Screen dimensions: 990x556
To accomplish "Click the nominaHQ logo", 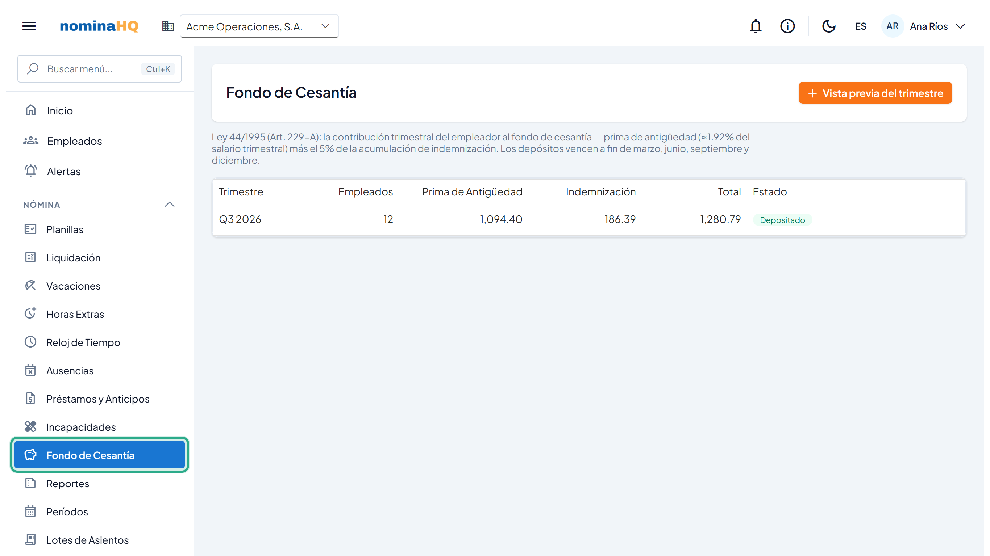I will click(99, 26).
